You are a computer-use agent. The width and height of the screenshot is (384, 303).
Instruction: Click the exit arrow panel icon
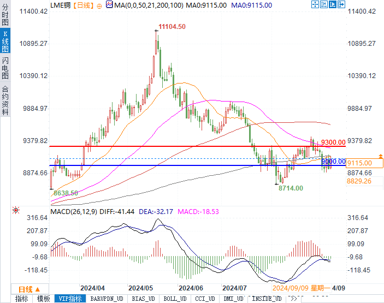point(341,4)
